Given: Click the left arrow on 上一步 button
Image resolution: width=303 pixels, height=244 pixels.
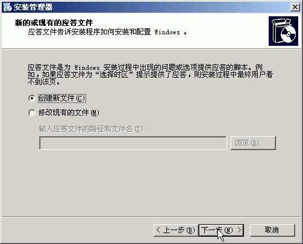Looking at the screenshot, I should 158,230.
